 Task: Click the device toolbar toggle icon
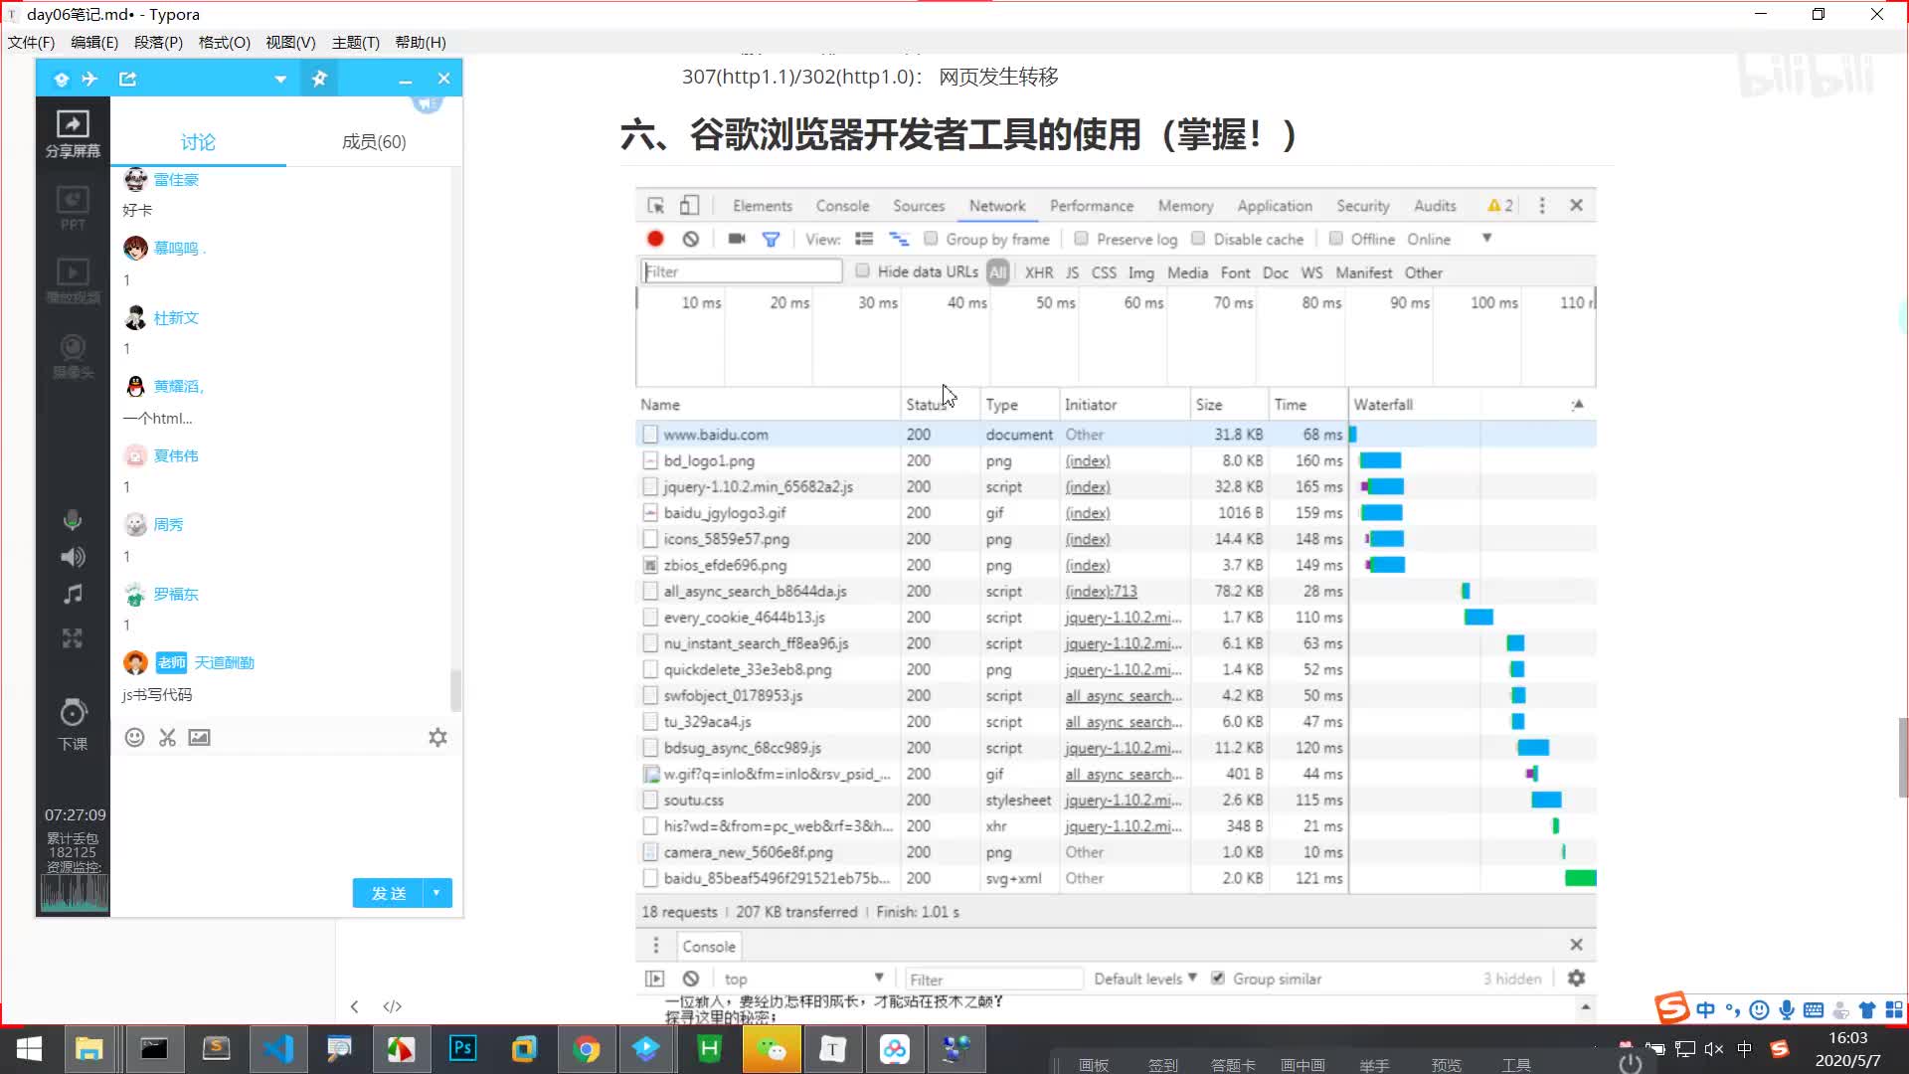tap(688, 206)
